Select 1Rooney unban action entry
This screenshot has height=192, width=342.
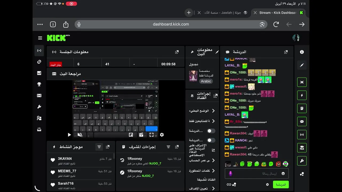pos(150,161)
